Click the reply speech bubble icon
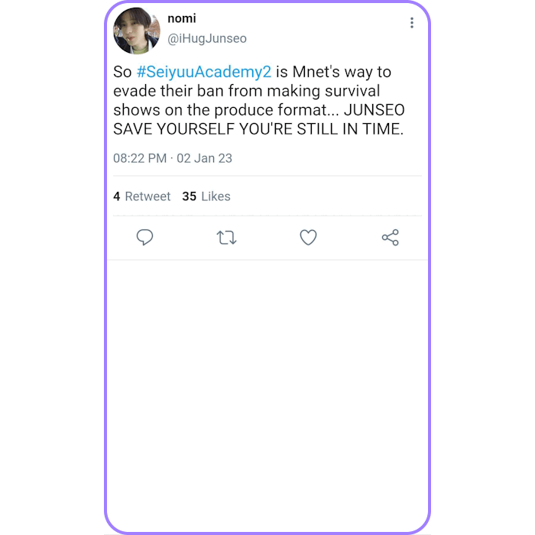 145,238
